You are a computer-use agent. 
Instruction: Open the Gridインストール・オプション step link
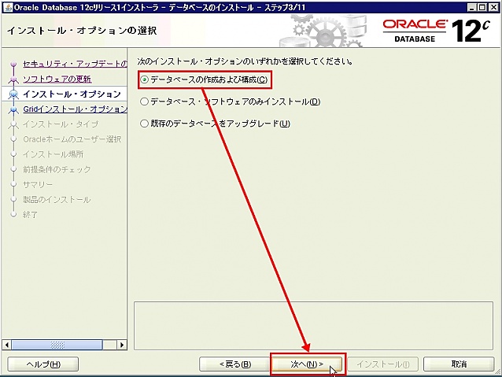coord(76,109)
